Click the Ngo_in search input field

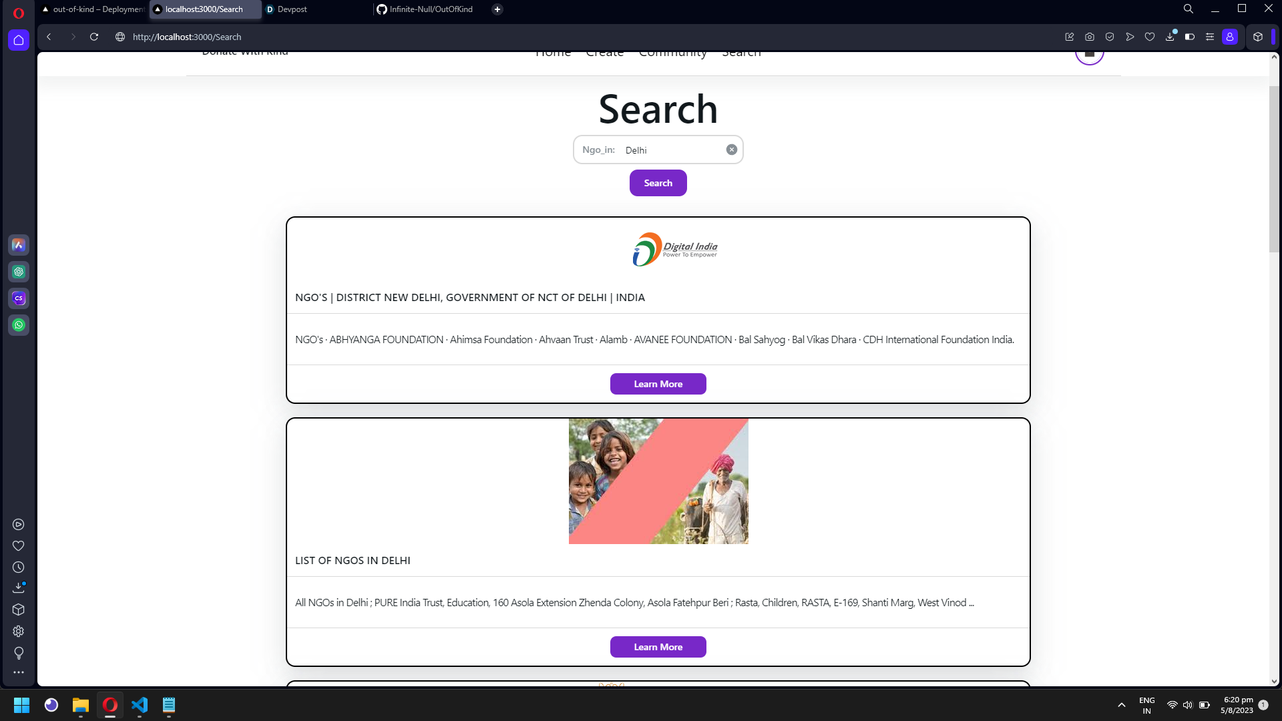[671, 150]
